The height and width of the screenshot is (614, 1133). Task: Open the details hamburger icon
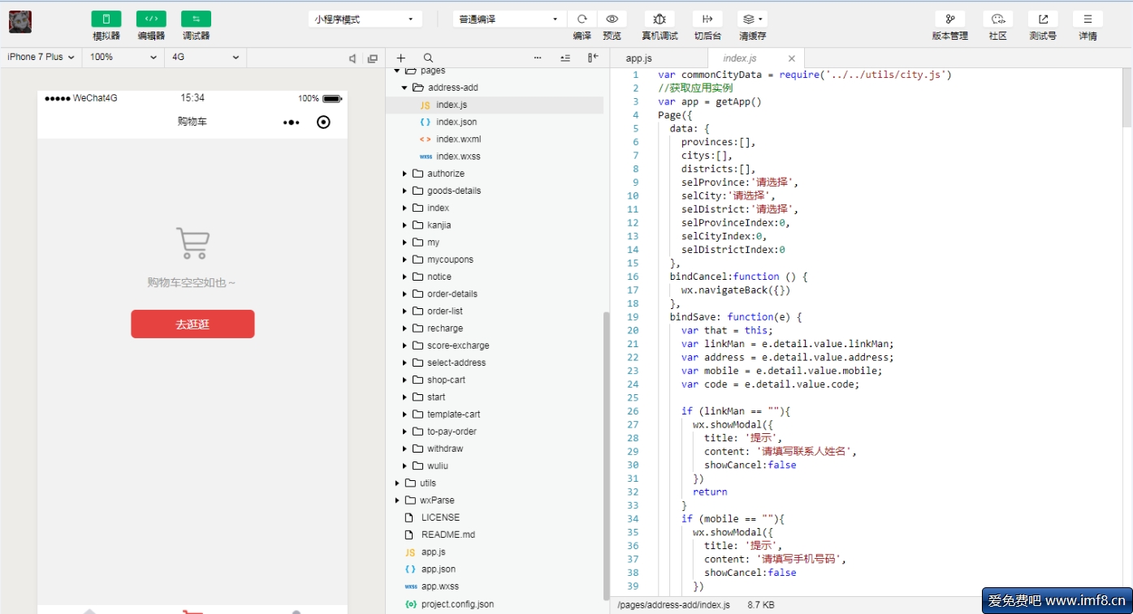1088,19
